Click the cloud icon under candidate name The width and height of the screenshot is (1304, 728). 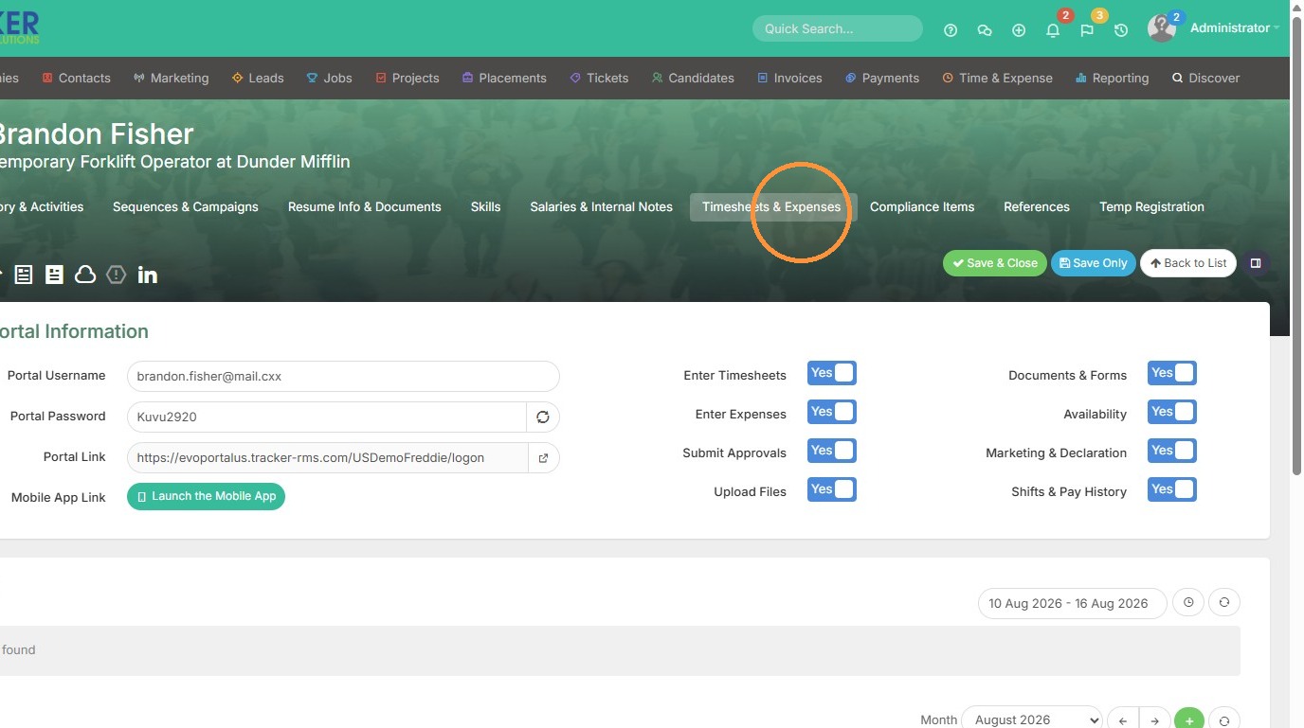coord(85,275)
